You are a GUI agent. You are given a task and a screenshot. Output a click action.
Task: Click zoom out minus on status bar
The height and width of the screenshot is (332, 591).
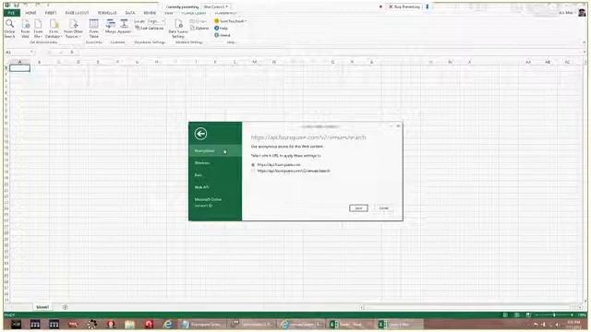coord(537,314)
